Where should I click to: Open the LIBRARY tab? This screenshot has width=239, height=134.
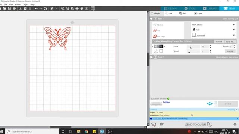[210, 9]
